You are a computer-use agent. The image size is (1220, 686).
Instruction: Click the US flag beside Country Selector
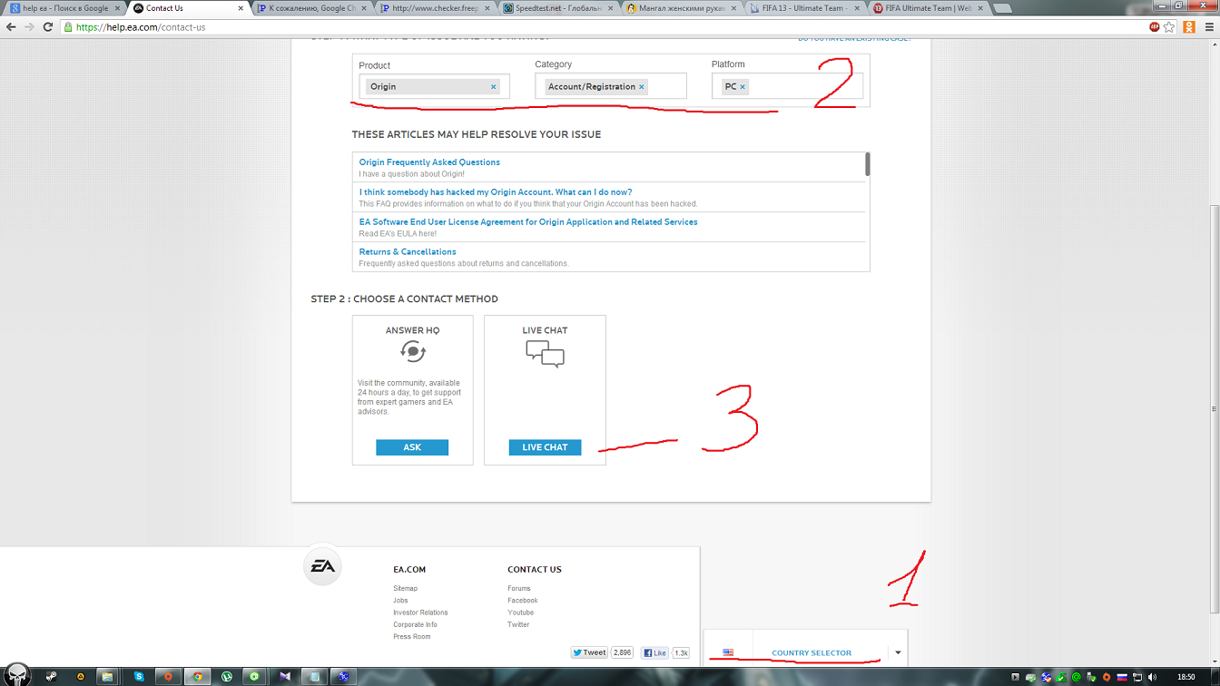728,652
